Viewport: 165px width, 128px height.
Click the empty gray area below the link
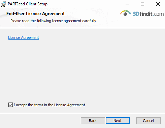pos(82,69)
